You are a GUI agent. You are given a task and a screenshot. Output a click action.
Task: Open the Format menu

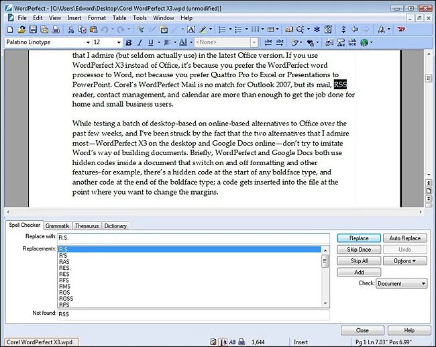click(97, 18)
